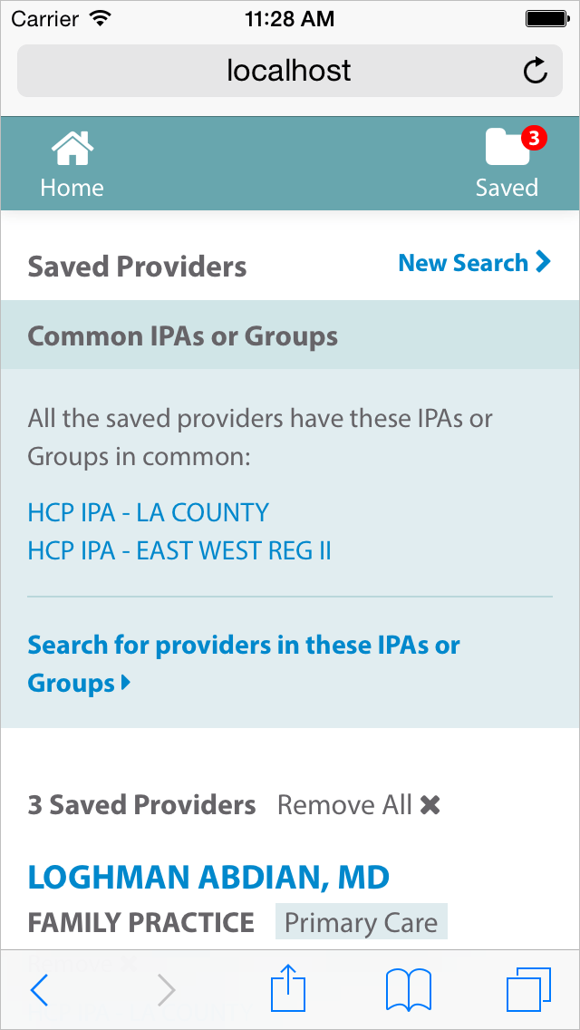This screenshot has height=1030, width=580.
Task: Tap the triangle after 'Groups'
Action: tap(126, 683)
